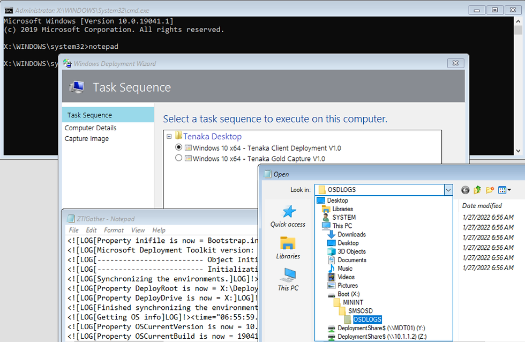Select Capture Image step in wizard sidebar

87,139
